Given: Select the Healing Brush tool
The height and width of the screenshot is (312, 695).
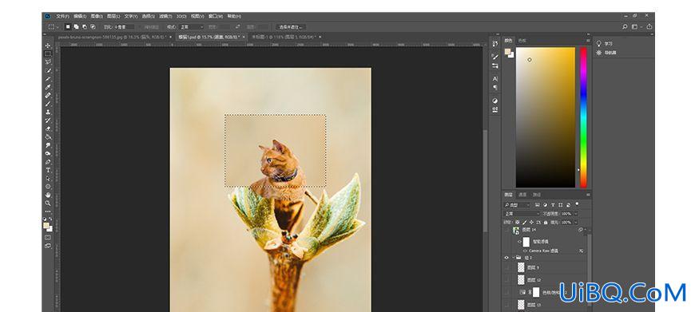Looking at the screenshot, I should 48,95.
